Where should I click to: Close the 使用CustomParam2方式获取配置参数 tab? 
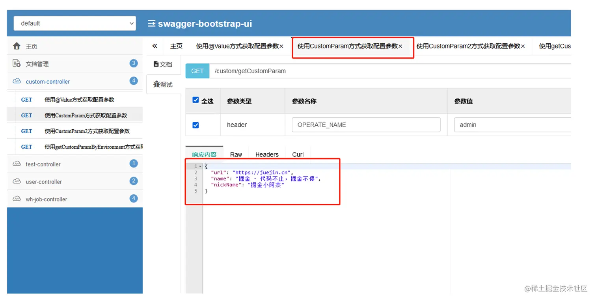(x=523, y=46)
